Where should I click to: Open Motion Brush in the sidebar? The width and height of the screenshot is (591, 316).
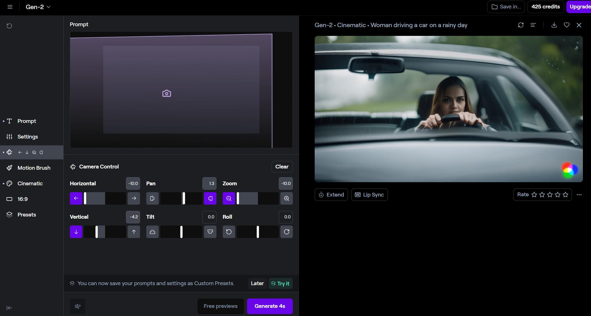(x=34, y=168)
